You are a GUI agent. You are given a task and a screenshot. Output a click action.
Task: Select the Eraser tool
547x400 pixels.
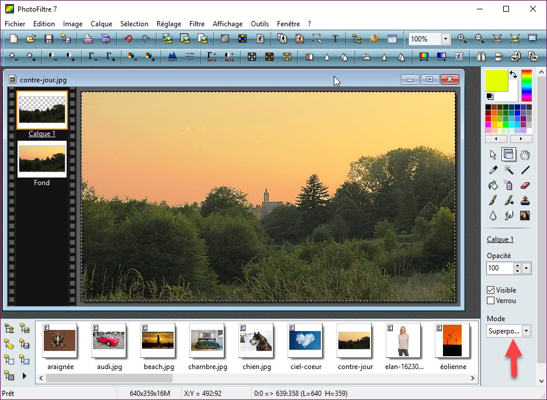click(525, 185)
